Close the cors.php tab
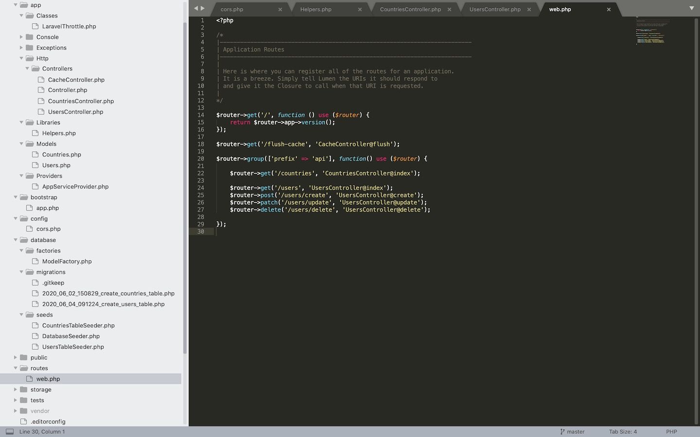The height and width of the screenshot is (437, 700). pyautogui.click(x=280, y=9)
